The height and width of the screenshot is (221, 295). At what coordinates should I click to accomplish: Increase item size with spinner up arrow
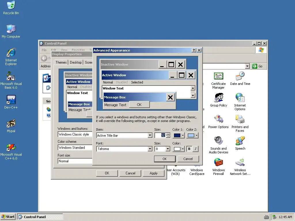click(x=168, y=134)
